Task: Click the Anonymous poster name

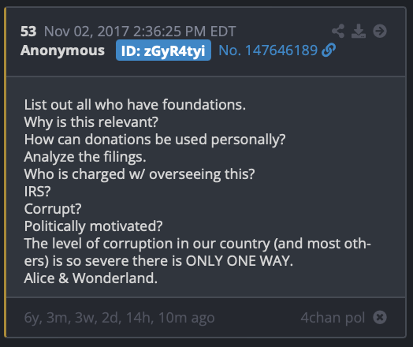Action: (63, 50)
